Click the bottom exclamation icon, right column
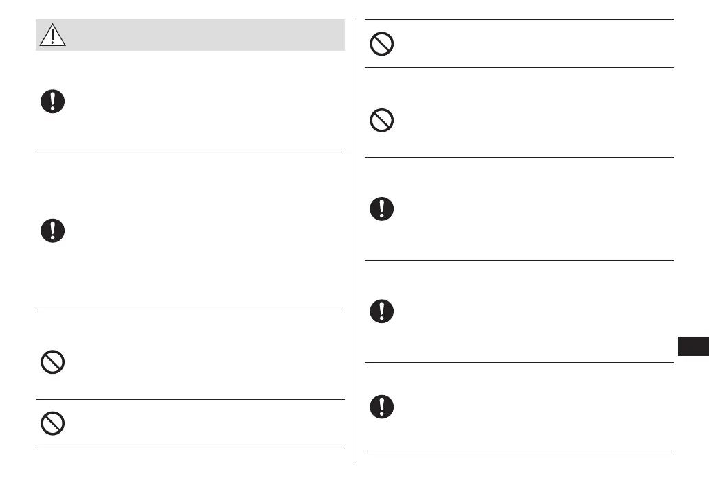This screenshot has width=709, height=498. point(382,407)
